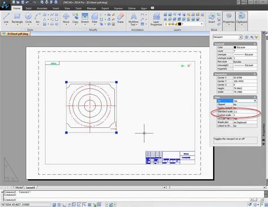Choose the Copy tool in Modify

(x=75, y=19)
